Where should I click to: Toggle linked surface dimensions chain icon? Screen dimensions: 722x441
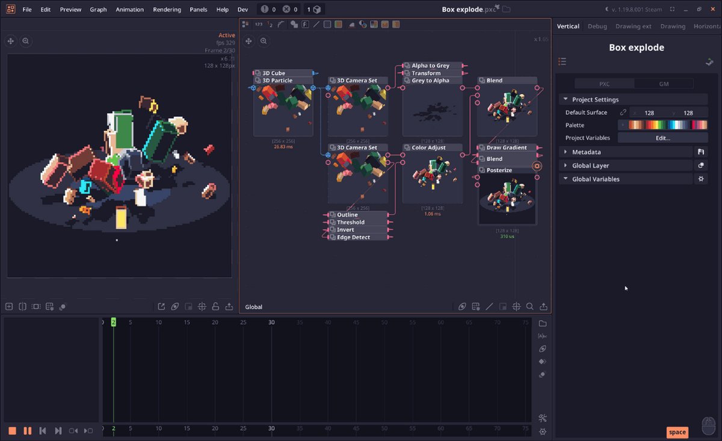click(623, 113)
